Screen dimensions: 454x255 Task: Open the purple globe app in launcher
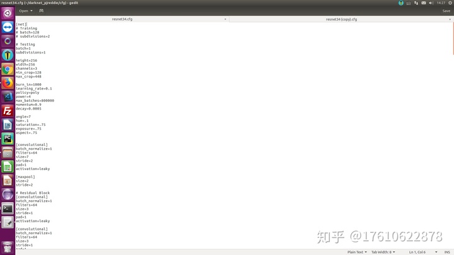[8, 195]
